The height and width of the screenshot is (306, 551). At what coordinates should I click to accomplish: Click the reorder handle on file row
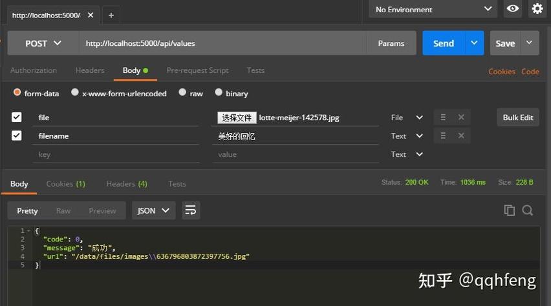(443, 117)
